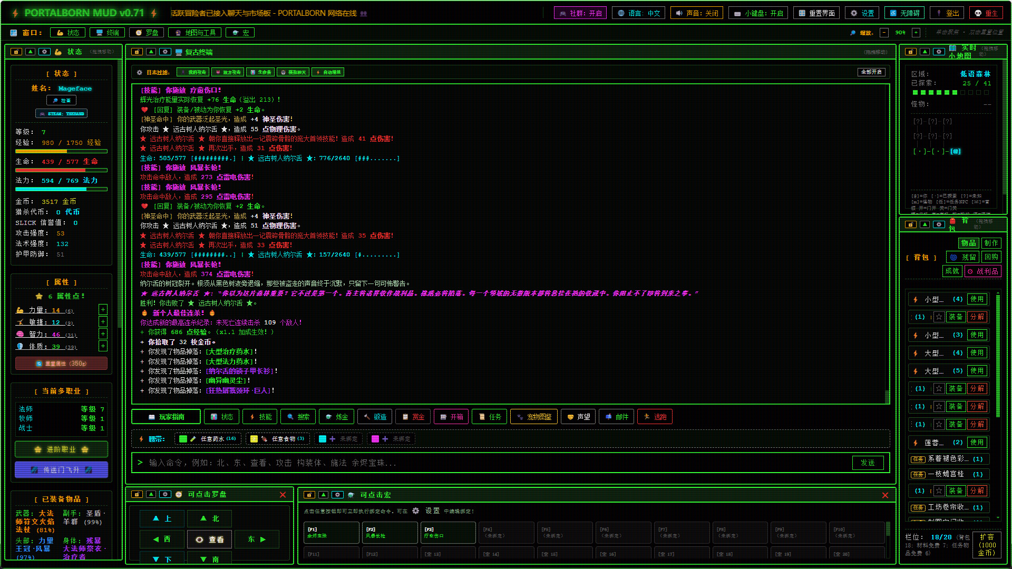Open the gear settings of the 实时小地图 panel
Screen dimensions: 1012x569
(x=939, y=52)
